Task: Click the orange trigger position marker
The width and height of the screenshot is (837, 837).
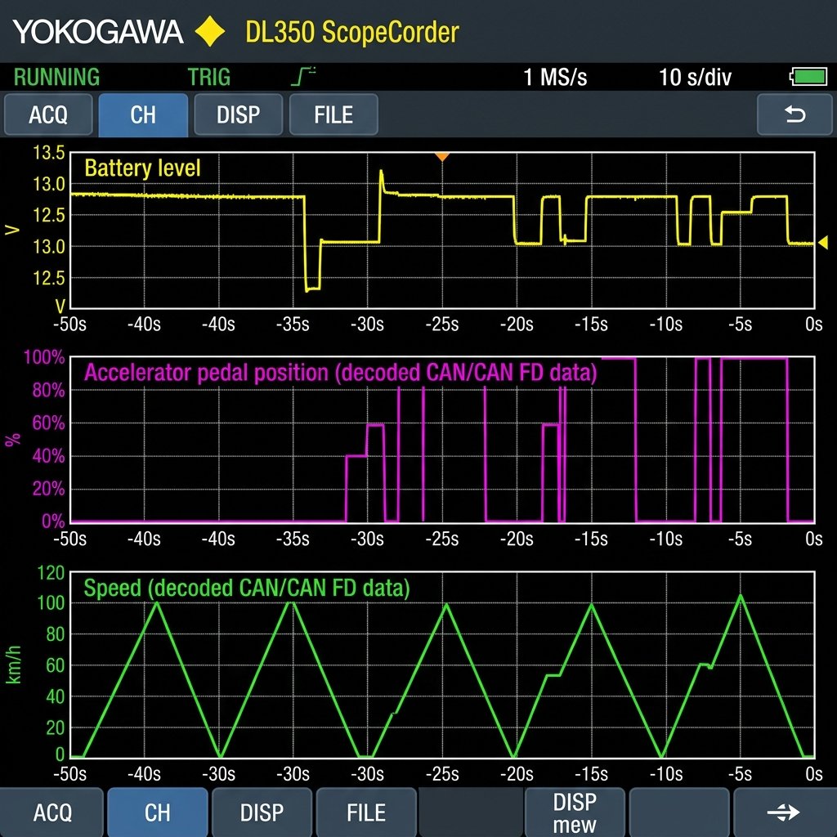Action: point(442,156)
